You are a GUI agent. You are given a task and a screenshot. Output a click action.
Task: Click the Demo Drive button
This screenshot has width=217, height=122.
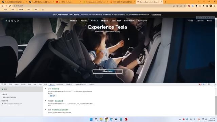(107, 72)
